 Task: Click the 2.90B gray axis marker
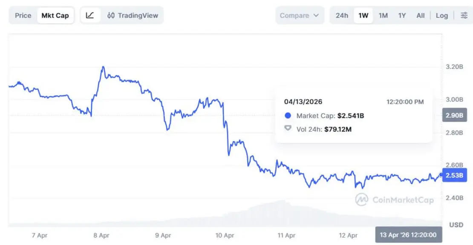pyautogui.click(x=454, y=115)
